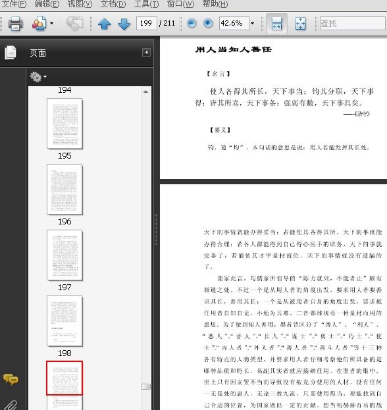Viewport: 387px width, 410px height.
Task: Click the 查找 search field
Action: point(352,23)
